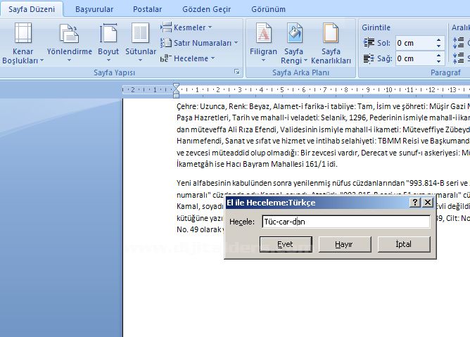This screenshot has width=470, height=337.
Task: Click the text 'İkametgâh ise Hacı Bayram Mahallesi'
Action: 240,164
